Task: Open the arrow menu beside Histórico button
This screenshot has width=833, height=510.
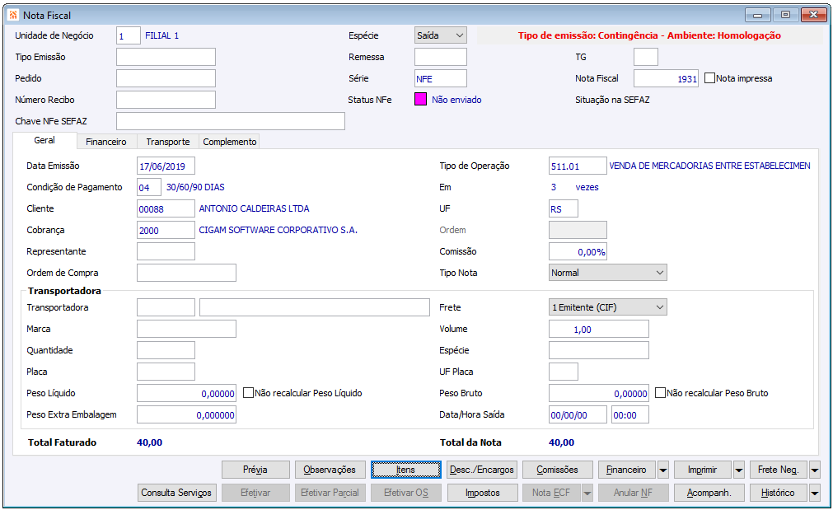Action: click(814, 493)
